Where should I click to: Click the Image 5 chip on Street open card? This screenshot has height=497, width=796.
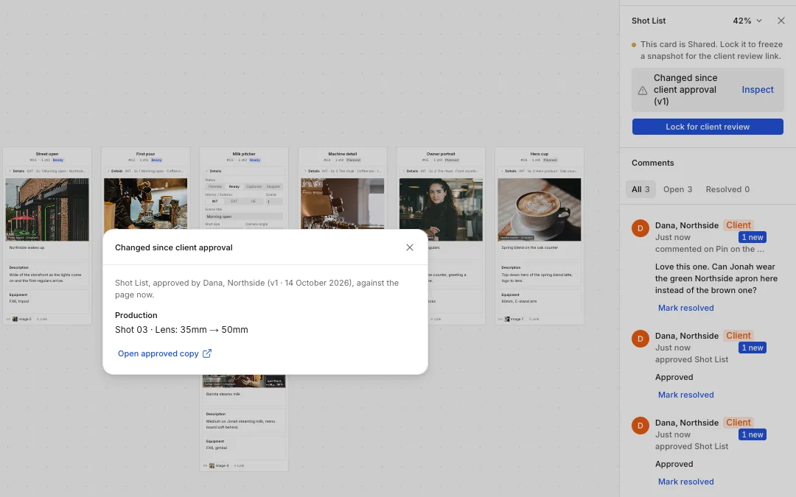click(22, 319)
